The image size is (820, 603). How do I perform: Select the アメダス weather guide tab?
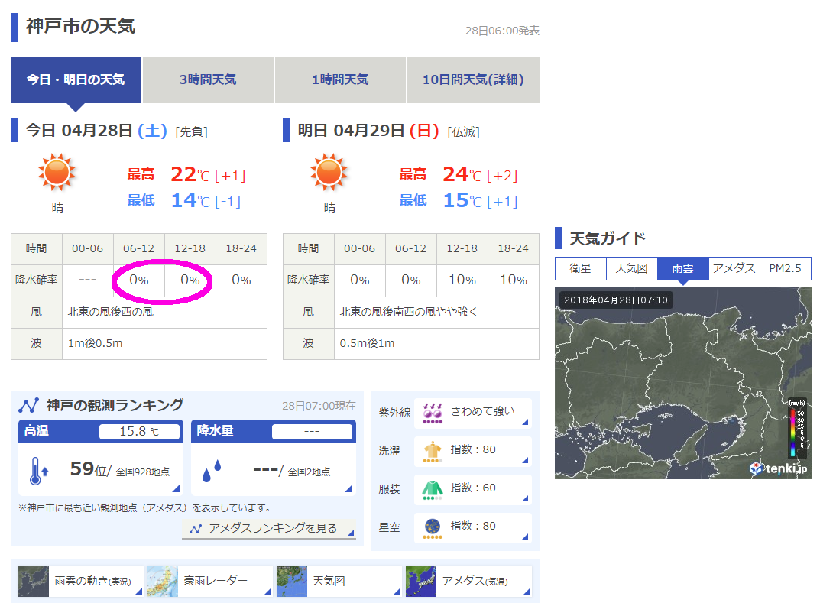tap(734, 268)
